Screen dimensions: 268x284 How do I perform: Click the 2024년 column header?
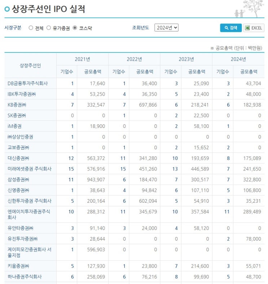point(238,59)
